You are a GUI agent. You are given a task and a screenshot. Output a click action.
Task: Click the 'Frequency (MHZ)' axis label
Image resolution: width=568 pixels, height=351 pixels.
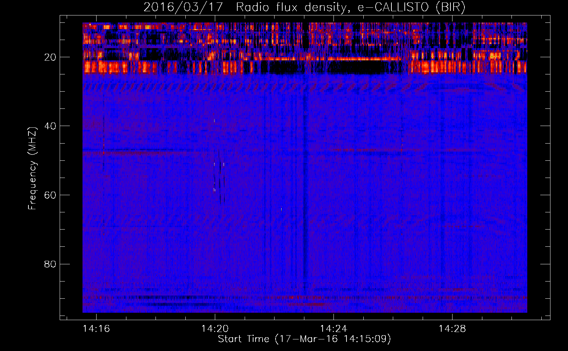[x=32, y=168]
